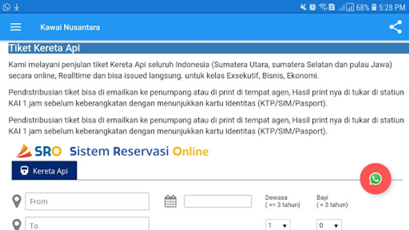The image size is (409, 230).
Task: Tap the WhatsApp notification icon in status bar
Action: click(x=7, y=7)
